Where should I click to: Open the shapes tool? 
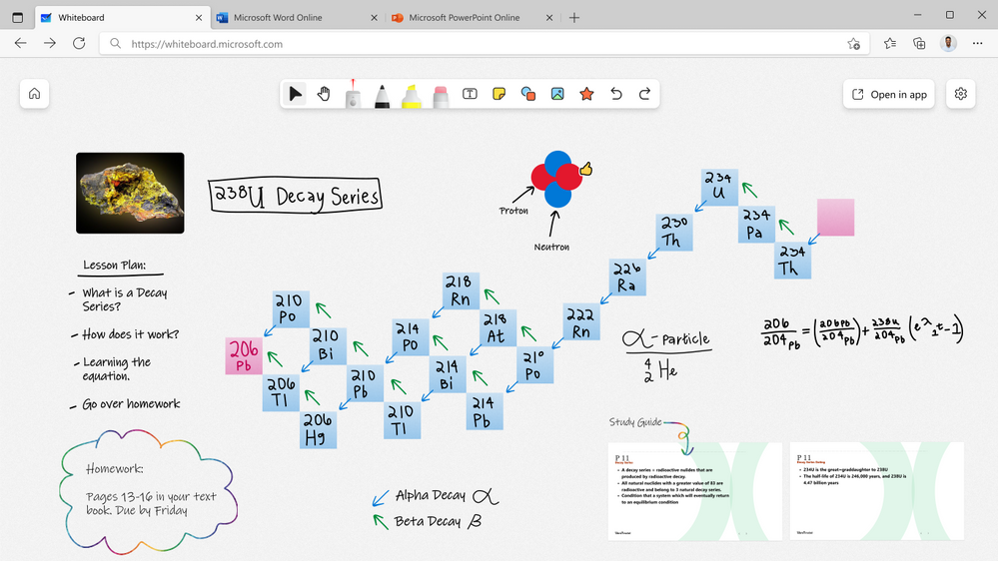[528, 94]
